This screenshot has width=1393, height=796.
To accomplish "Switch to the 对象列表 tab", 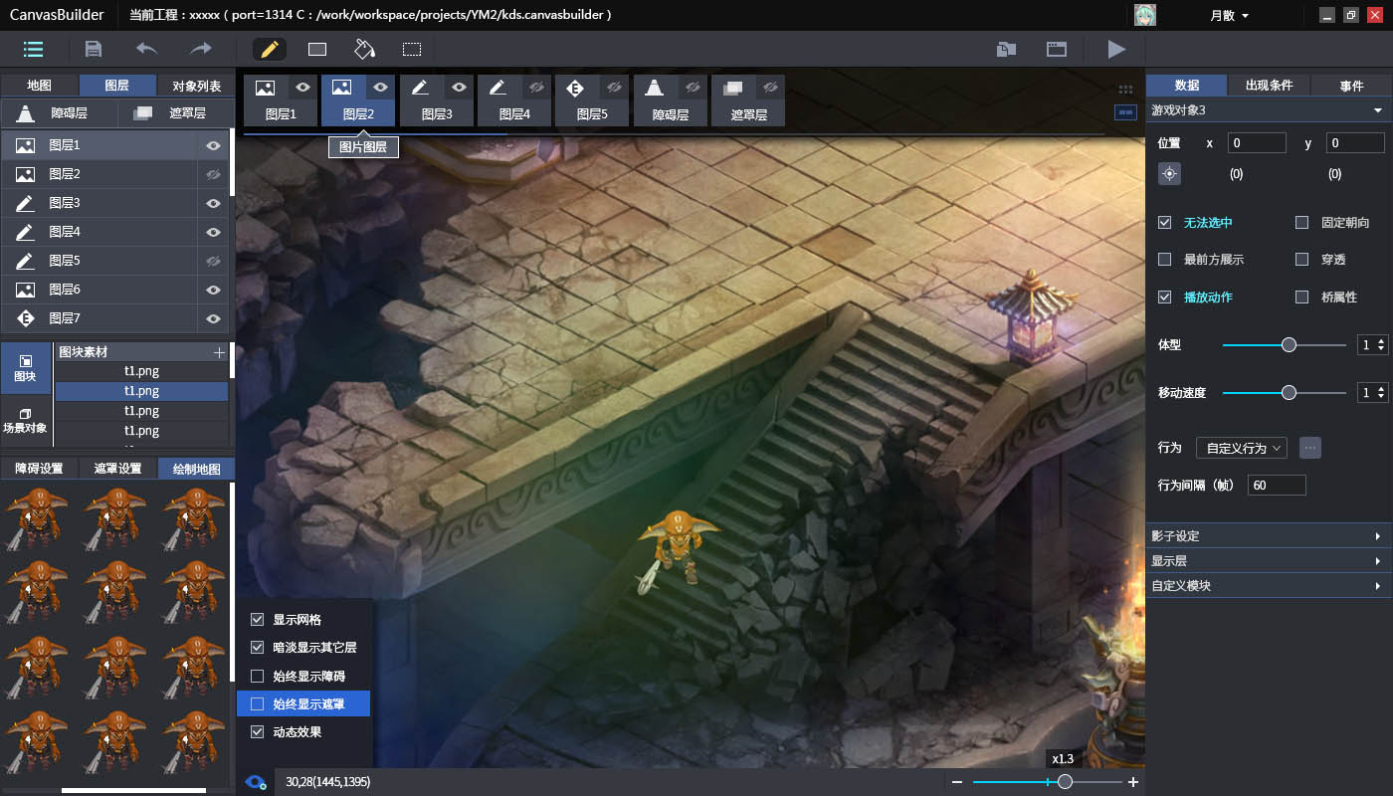I will [196, 86].
